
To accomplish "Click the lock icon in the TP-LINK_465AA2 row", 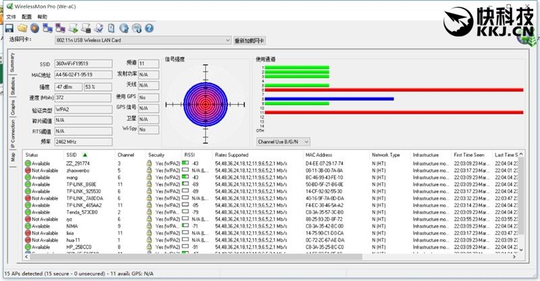I will click(x=149, y=205).
